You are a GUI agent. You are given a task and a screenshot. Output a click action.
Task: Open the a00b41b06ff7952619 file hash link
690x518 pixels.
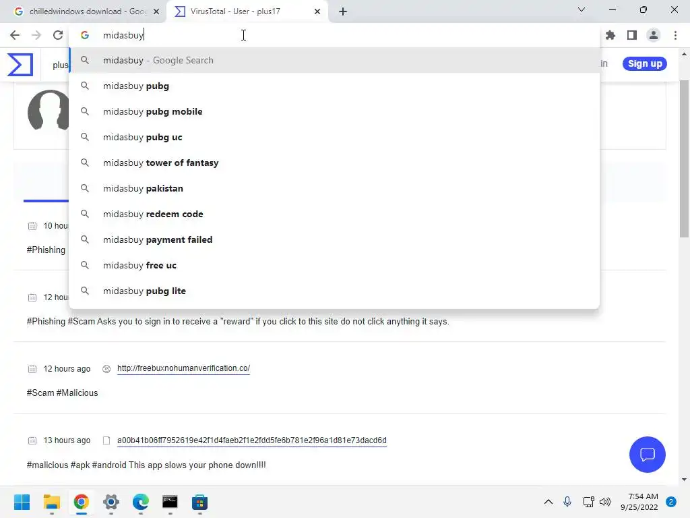point(252,440)
